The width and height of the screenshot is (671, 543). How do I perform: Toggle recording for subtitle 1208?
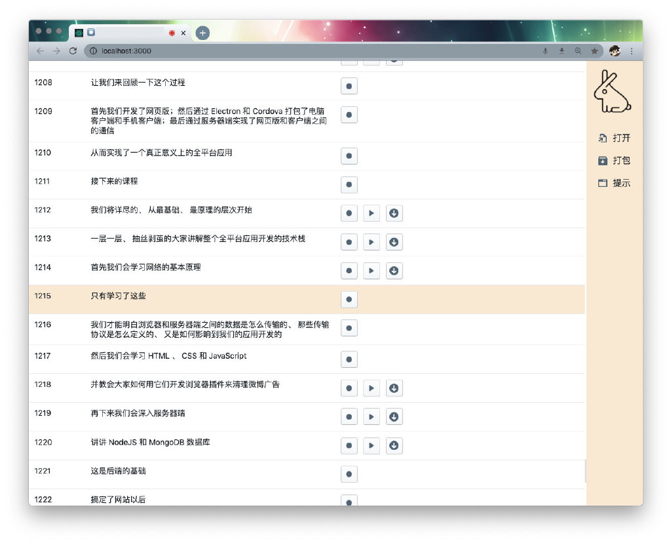(349, 85)
